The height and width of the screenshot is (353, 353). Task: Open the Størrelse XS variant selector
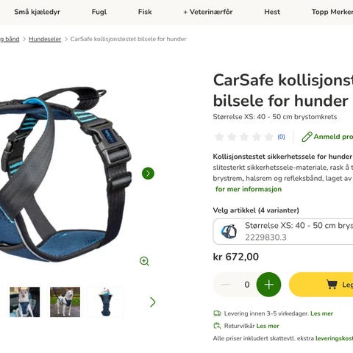[283, 232]
